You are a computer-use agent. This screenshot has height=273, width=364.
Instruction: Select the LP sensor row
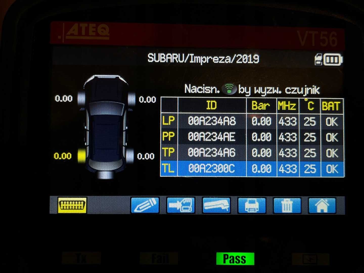pyautogui.click(x=252, y=121)
